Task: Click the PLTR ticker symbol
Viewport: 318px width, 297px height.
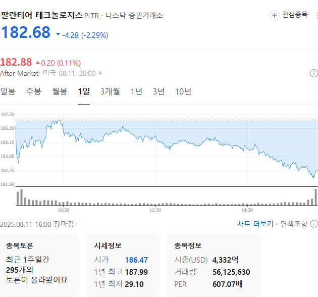Action: click(91, 16)
